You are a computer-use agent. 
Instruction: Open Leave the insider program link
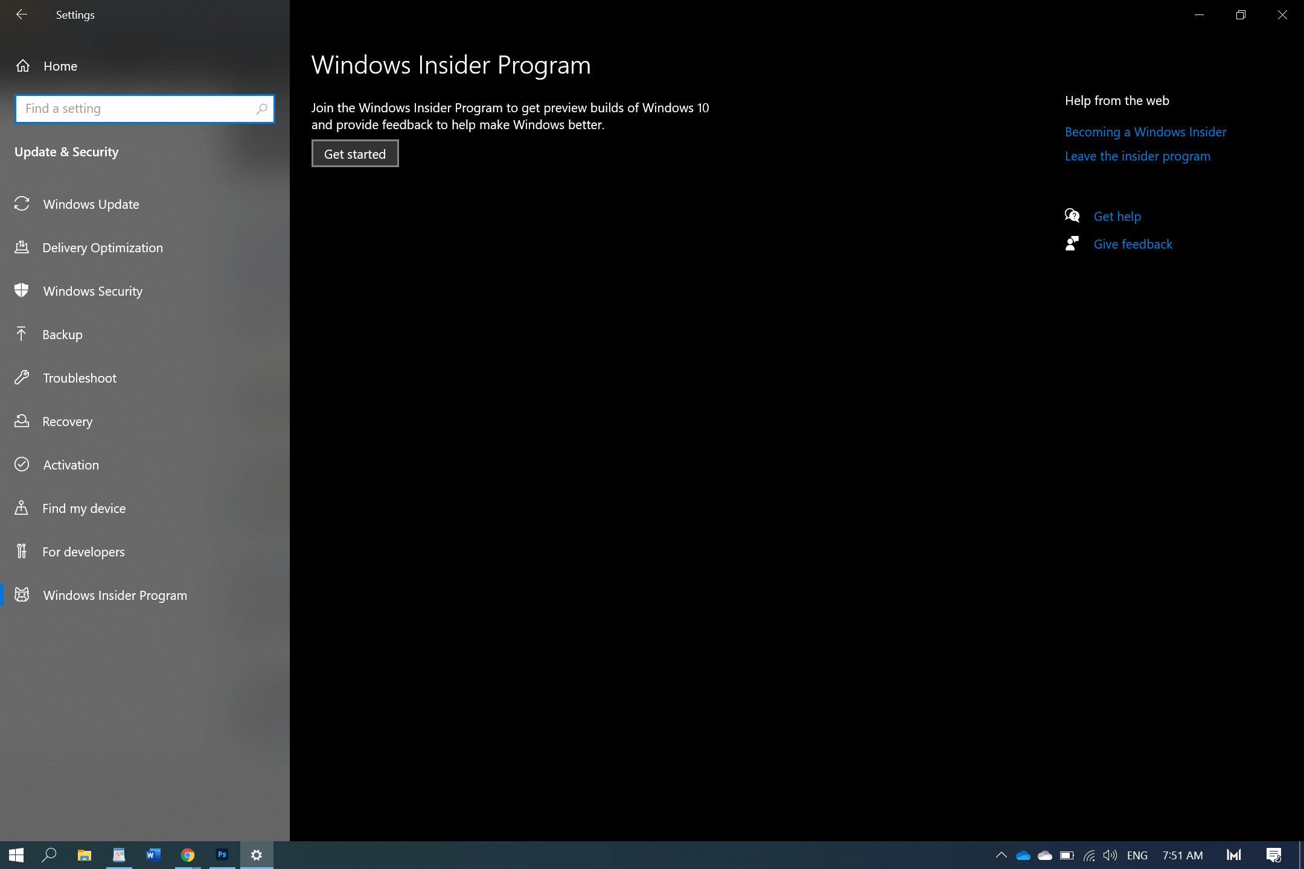1137,156
